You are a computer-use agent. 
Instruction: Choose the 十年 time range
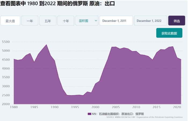[x=66, y=21]
